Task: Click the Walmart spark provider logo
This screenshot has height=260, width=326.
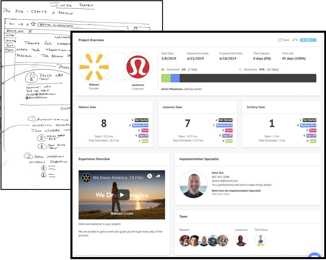Action: 94,67
